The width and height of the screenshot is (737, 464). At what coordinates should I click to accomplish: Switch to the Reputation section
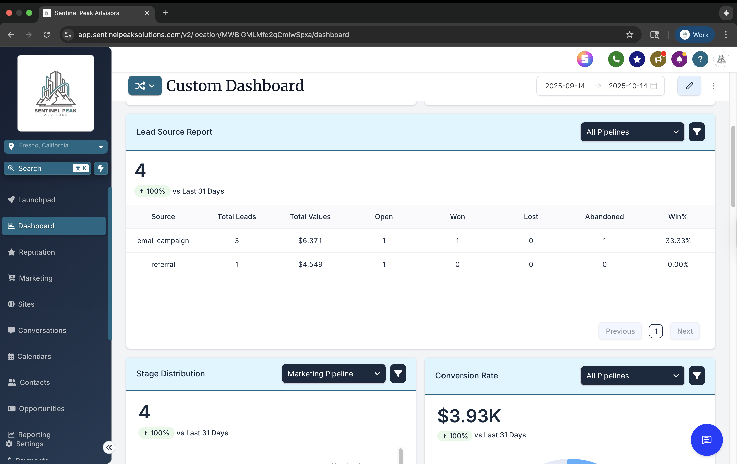(x=36, y=252)
